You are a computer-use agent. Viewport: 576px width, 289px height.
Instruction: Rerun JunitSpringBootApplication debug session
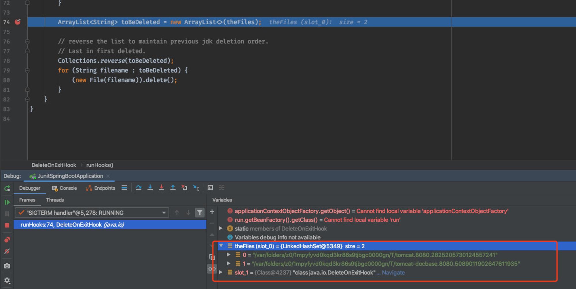(7, 188)
